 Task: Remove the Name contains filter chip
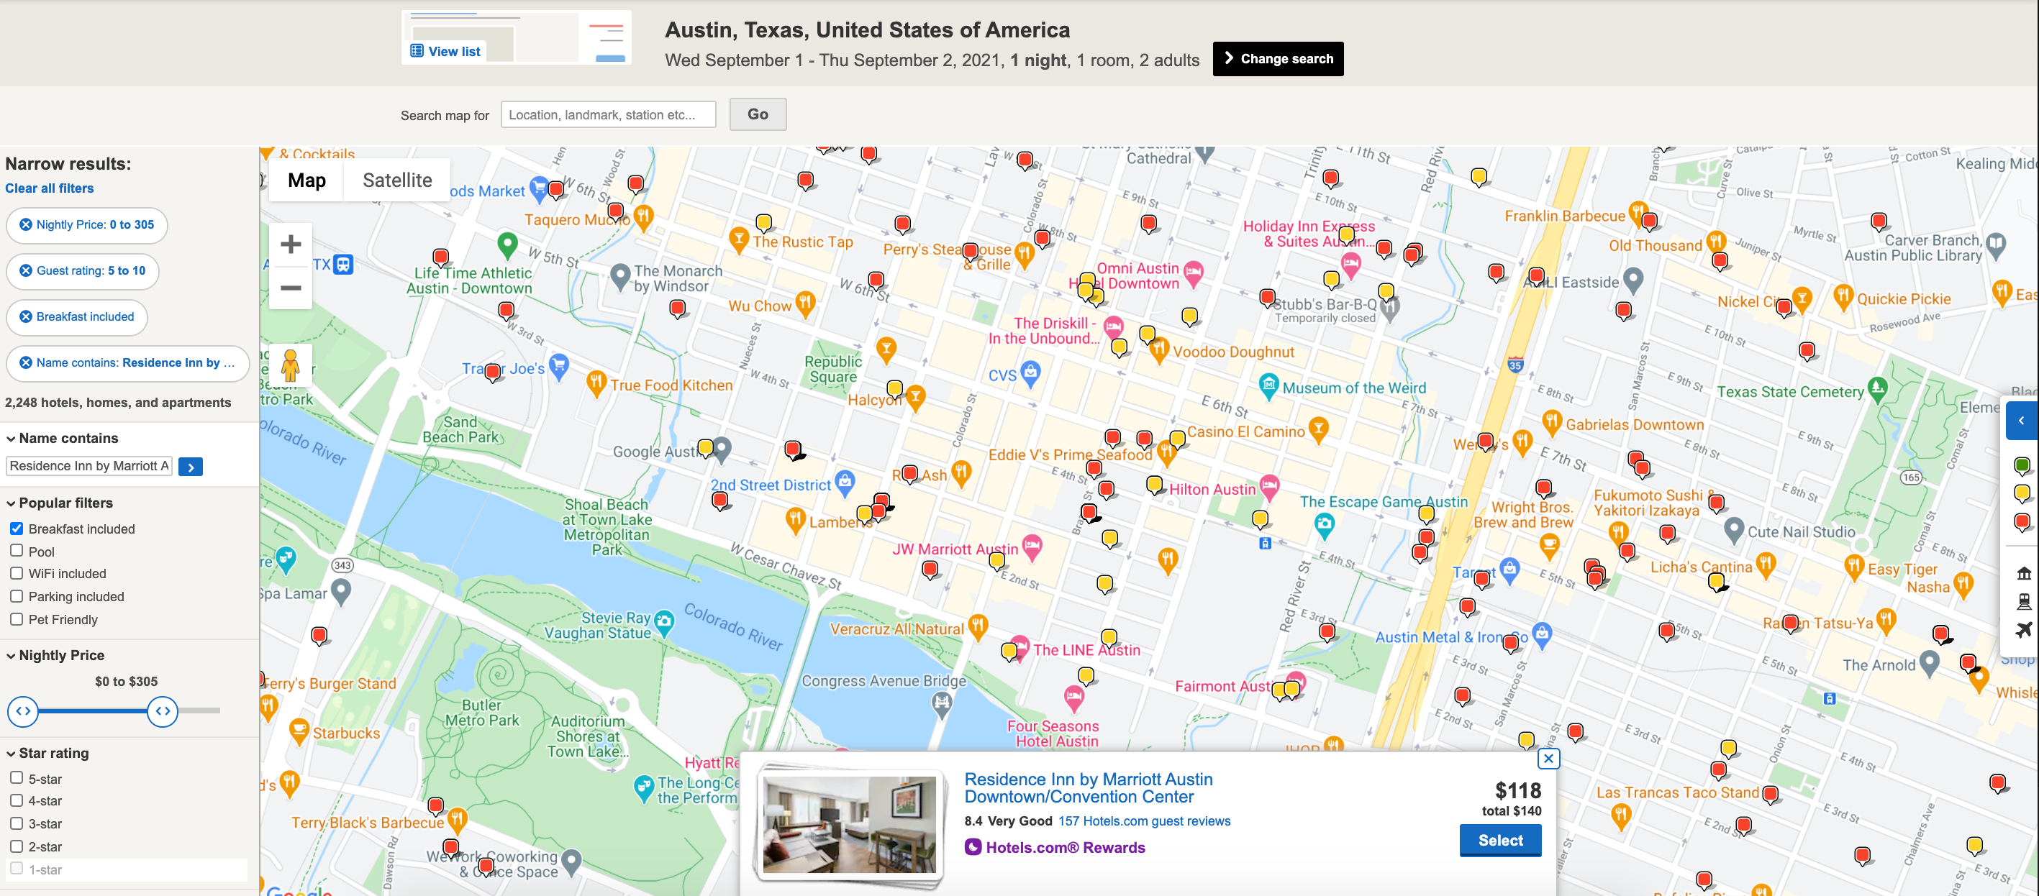click(x=26, y=362)
